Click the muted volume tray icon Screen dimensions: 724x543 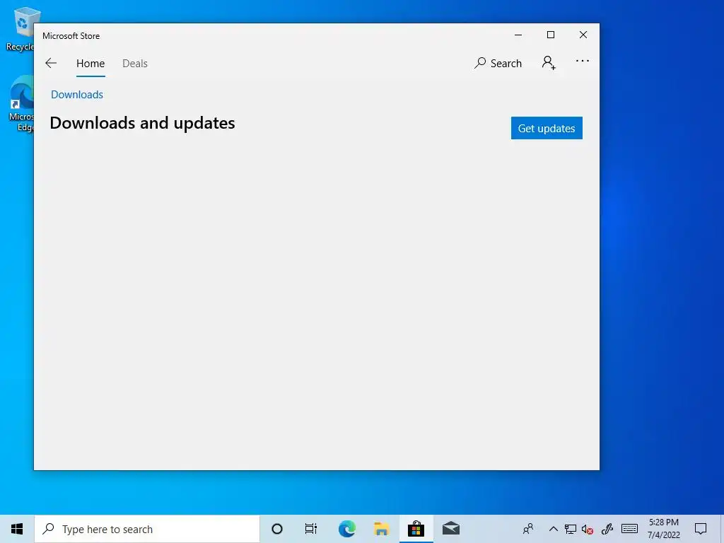point(588,529)
